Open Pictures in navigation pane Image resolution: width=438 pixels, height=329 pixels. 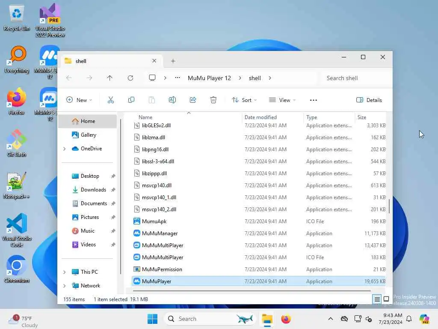coord(90,217)
